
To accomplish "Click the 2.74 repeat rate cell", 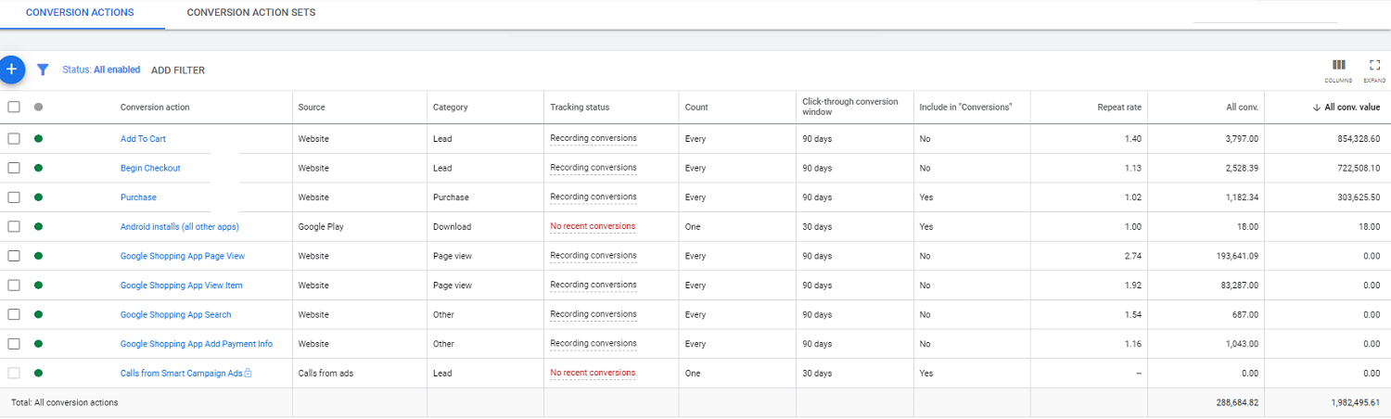I will (x=1132, y=256).
